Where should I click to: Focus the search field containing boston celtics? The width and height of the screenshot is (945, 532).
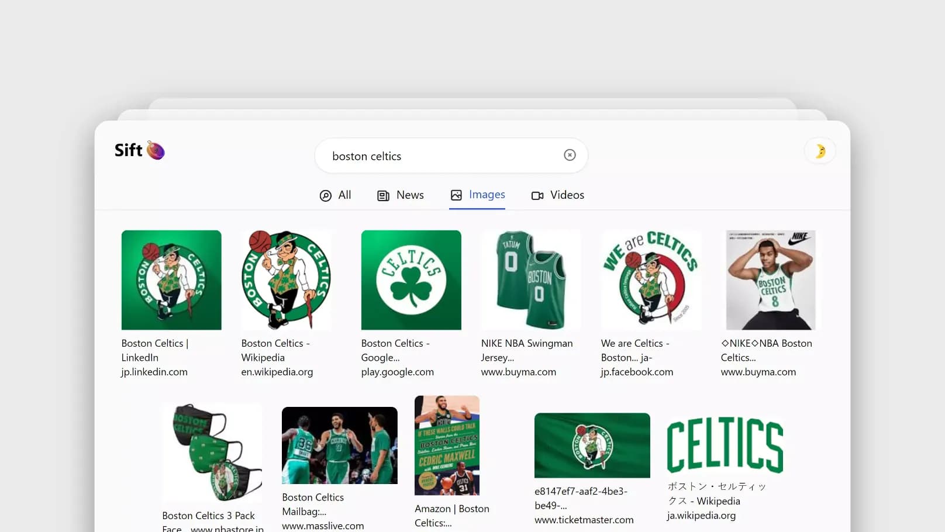[451, 156]
